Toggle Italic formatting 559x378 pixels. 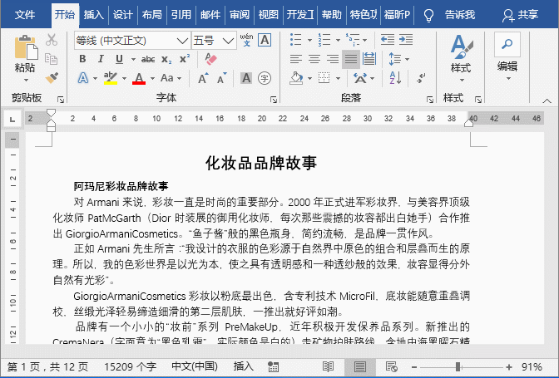click(x=101, y=59)
